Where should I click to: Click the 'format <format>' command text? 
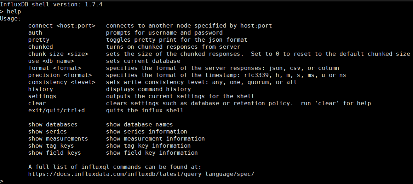(x=55, y=68)
